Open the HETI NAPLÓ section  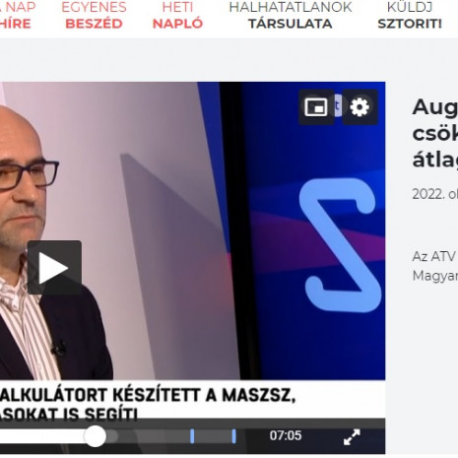coord(177,16)
